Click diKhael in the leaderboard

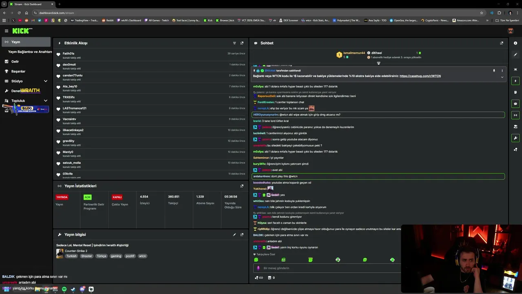[x=376, y=53]
